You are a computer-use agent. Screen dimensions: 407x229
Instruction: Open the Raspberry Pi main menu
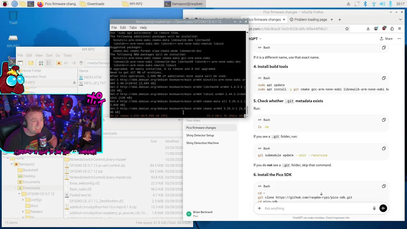(5, 4)
